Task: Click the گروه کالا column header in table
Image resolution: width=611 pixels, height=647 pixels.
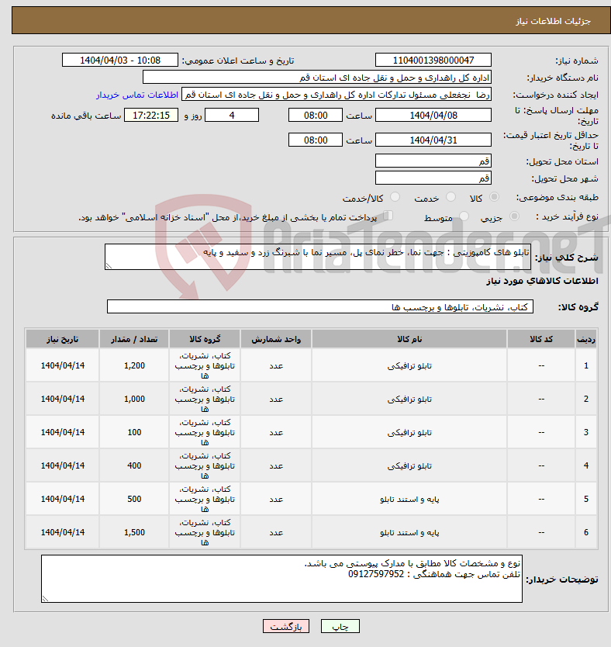Action: pos(205,339)
